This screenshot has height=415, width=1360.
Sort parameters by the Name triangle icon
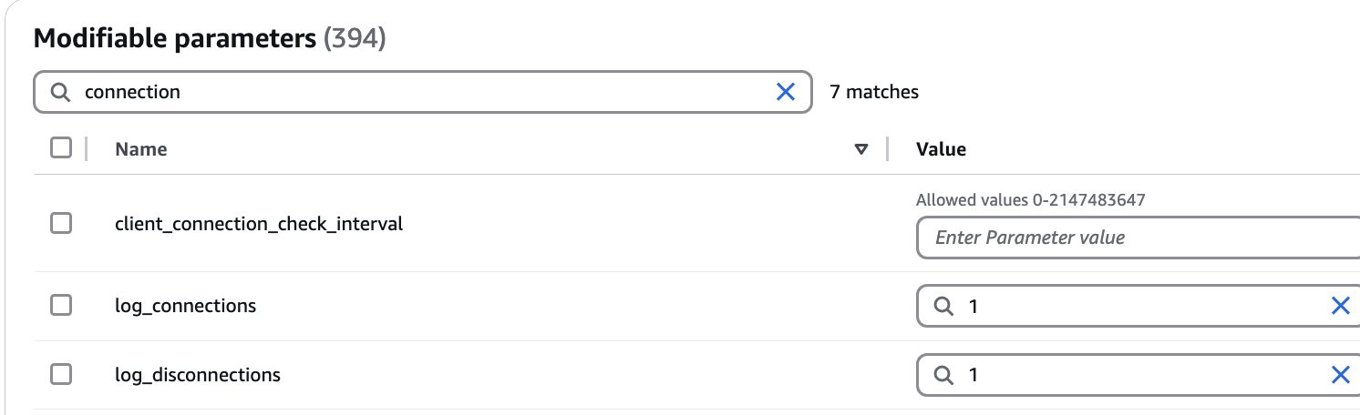coord(861,149)
